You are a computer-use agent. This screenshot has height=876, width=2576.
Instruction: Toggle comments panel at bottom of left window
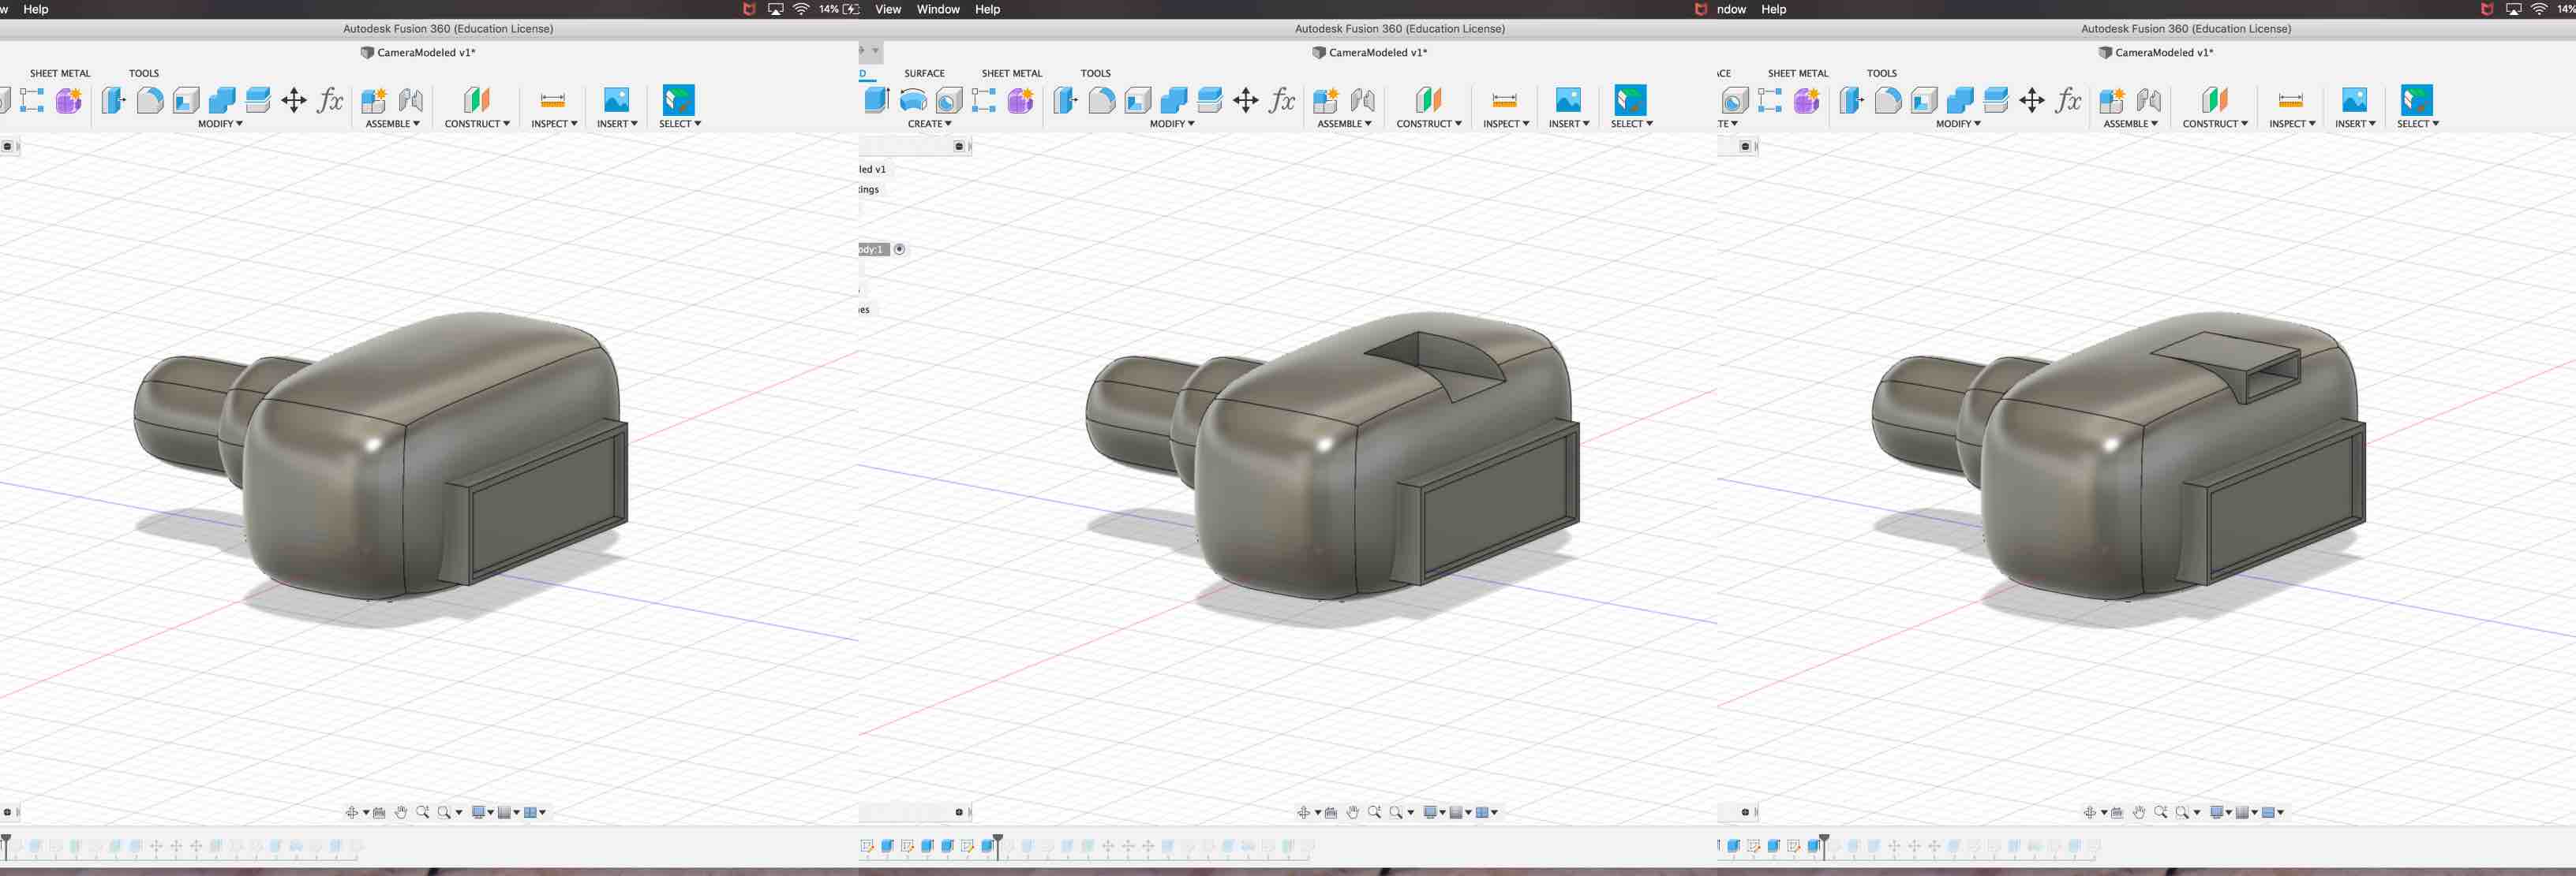tap(7, 812)
